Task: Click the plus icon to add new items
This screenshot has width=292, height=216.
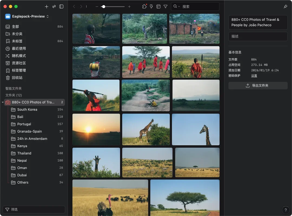Action: pos(47,6)
